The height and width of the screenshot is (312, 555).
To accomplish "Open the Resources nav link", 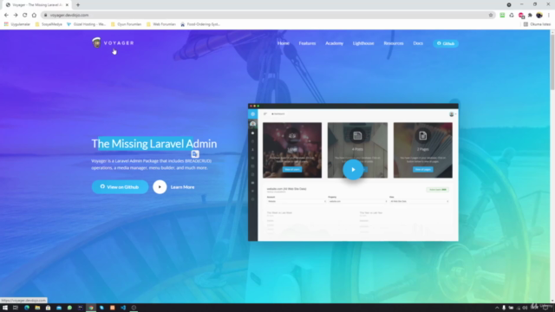I will (393, 43).
